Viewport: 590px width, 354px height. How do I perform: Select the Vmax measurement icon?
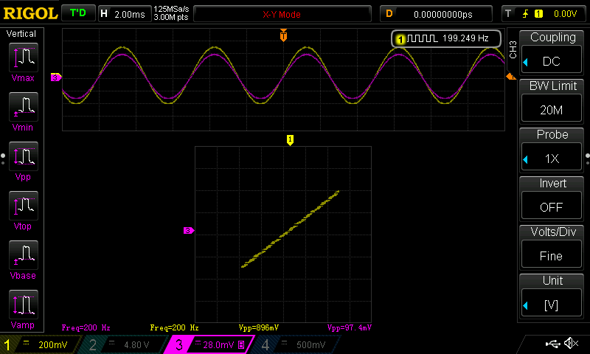(24, 58)
